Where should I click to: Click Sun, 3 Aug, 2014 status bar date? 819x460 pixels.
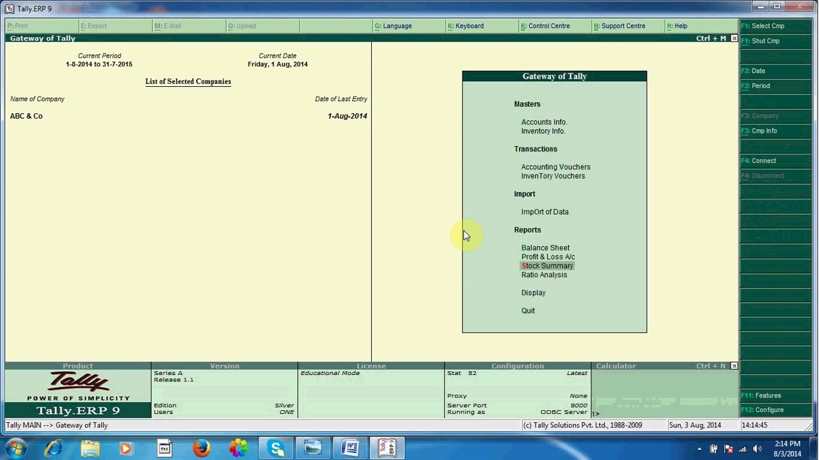click(x=695, y=425)
